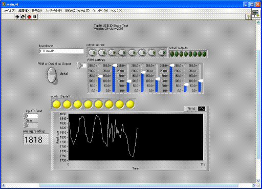The width and height of the screenshot is (262, 189).
Task: Click the PWM settings index stepper
Action: 79,66
